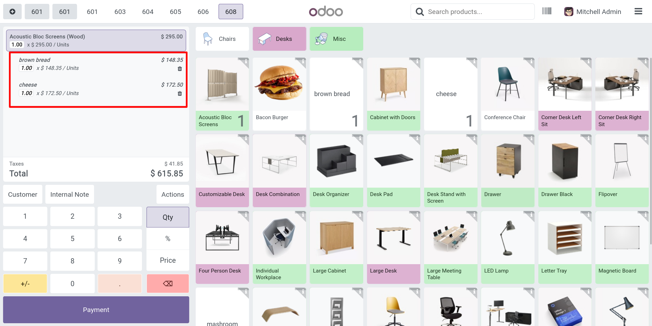The image size is (652, 326).
Task: Open the barcode scanner icon
Action: (547, 11)
